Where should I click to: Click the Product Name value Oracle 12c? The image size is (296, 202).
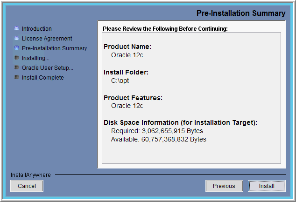(x=127, y=55)
